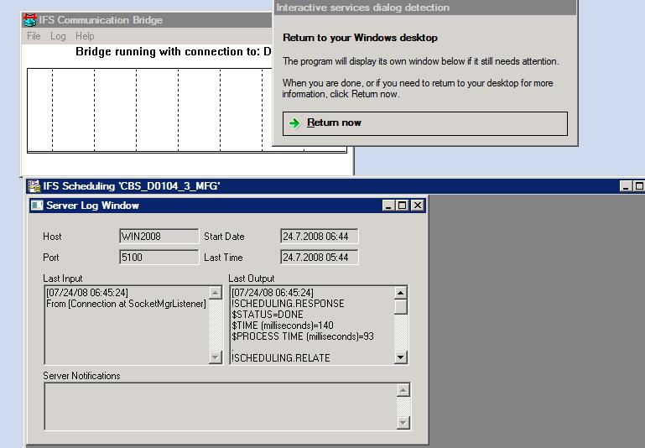Click the Return now button
Viewport: 645px width, 448px height.
pyautogui.click(x=425, y=123)
